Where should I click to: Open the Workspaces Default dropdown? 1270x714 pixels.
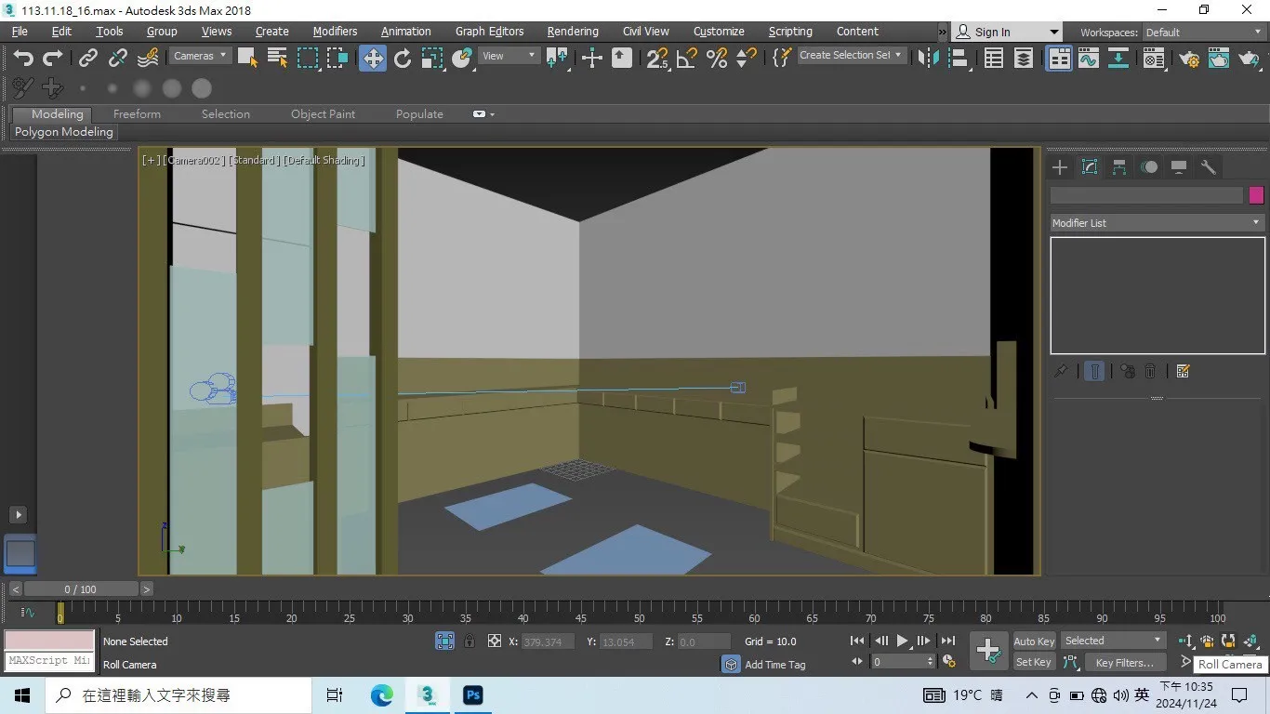1203,33
